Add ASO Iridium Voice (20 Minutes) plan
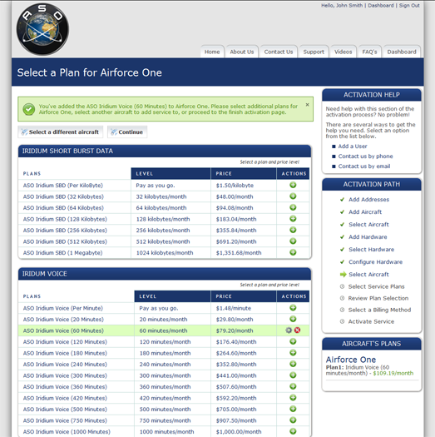The height and width of the screenshot is (437, 435). [x=293, y=319]
